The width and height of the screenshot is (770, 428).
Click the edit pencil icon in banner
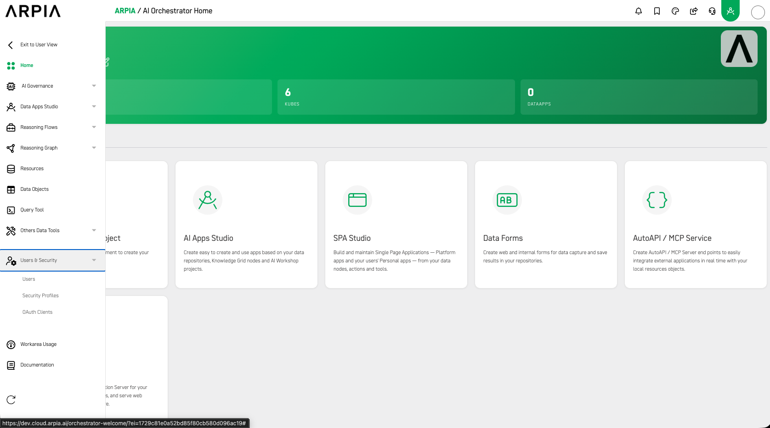click(x=107, y=62)
